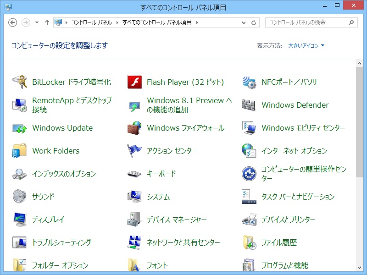Click the デバイスとプリンター icon
367x275 pixels.
[x=249, y=220]
